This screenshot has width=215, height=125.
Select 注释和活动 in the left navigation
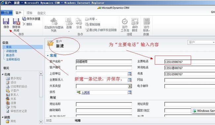point(13,59)
